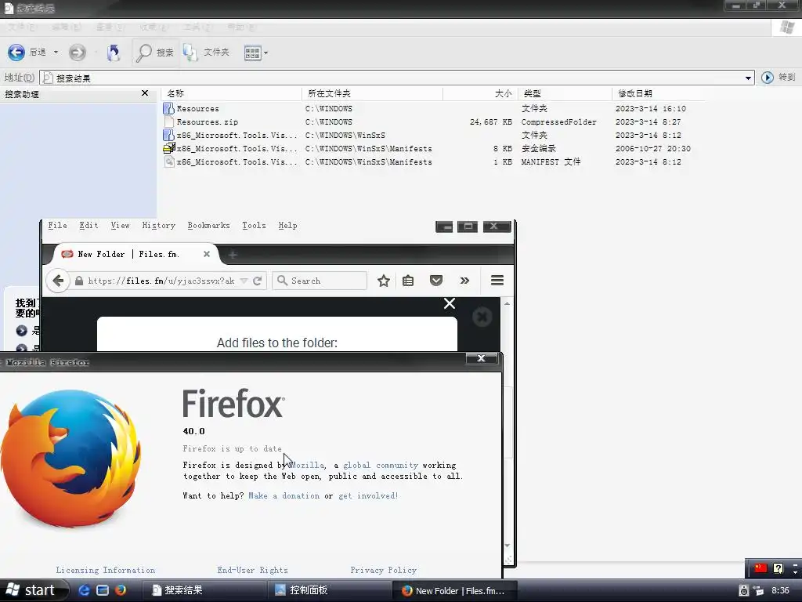Click the Firefox Search box

(x=320, y=281)
